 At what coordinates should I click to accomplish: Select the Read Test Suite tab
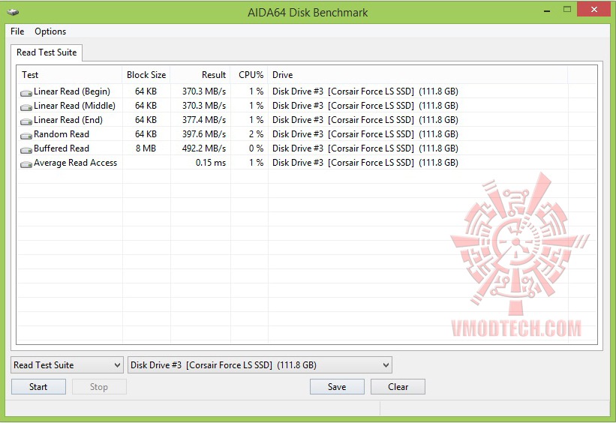47,52
